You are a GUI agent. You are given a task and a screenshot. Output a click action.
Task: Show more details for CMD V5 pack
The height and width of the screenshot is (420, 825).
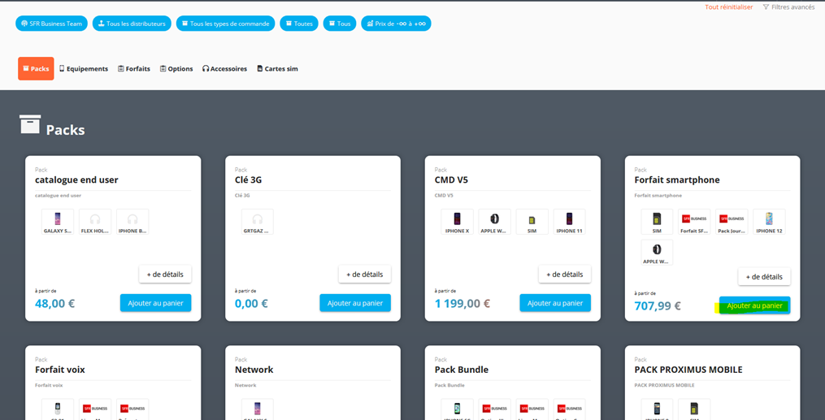(565, 275)
